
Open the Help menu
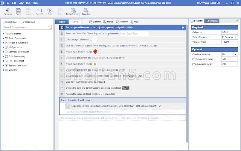(35, 3)
